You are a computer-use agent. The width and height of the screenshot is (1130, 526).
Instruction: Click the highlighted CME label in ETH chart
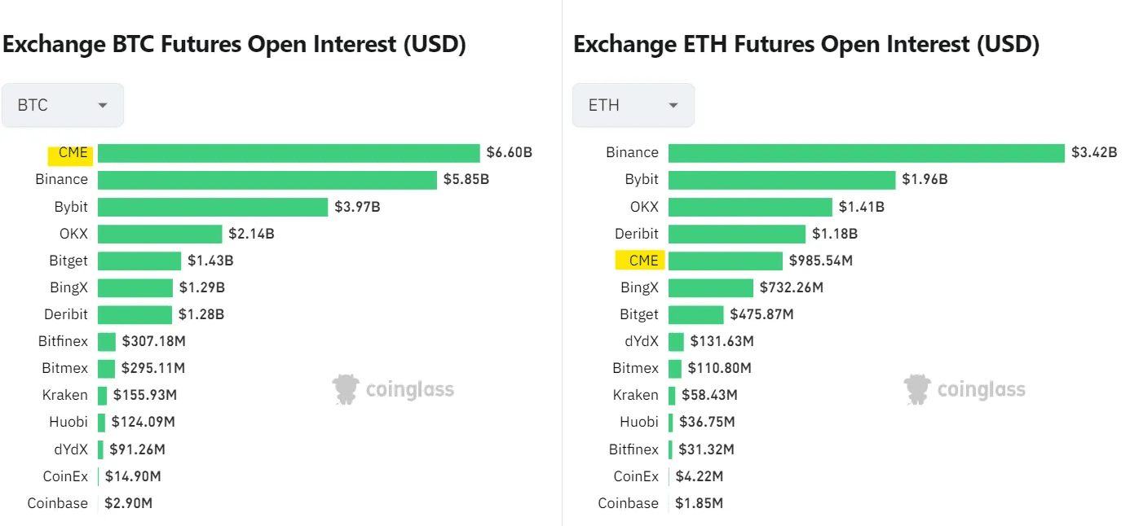tap(642, 261)
